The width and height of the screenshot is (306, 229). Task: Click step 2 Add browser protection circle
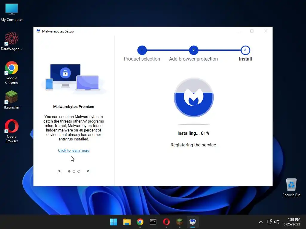193,50
